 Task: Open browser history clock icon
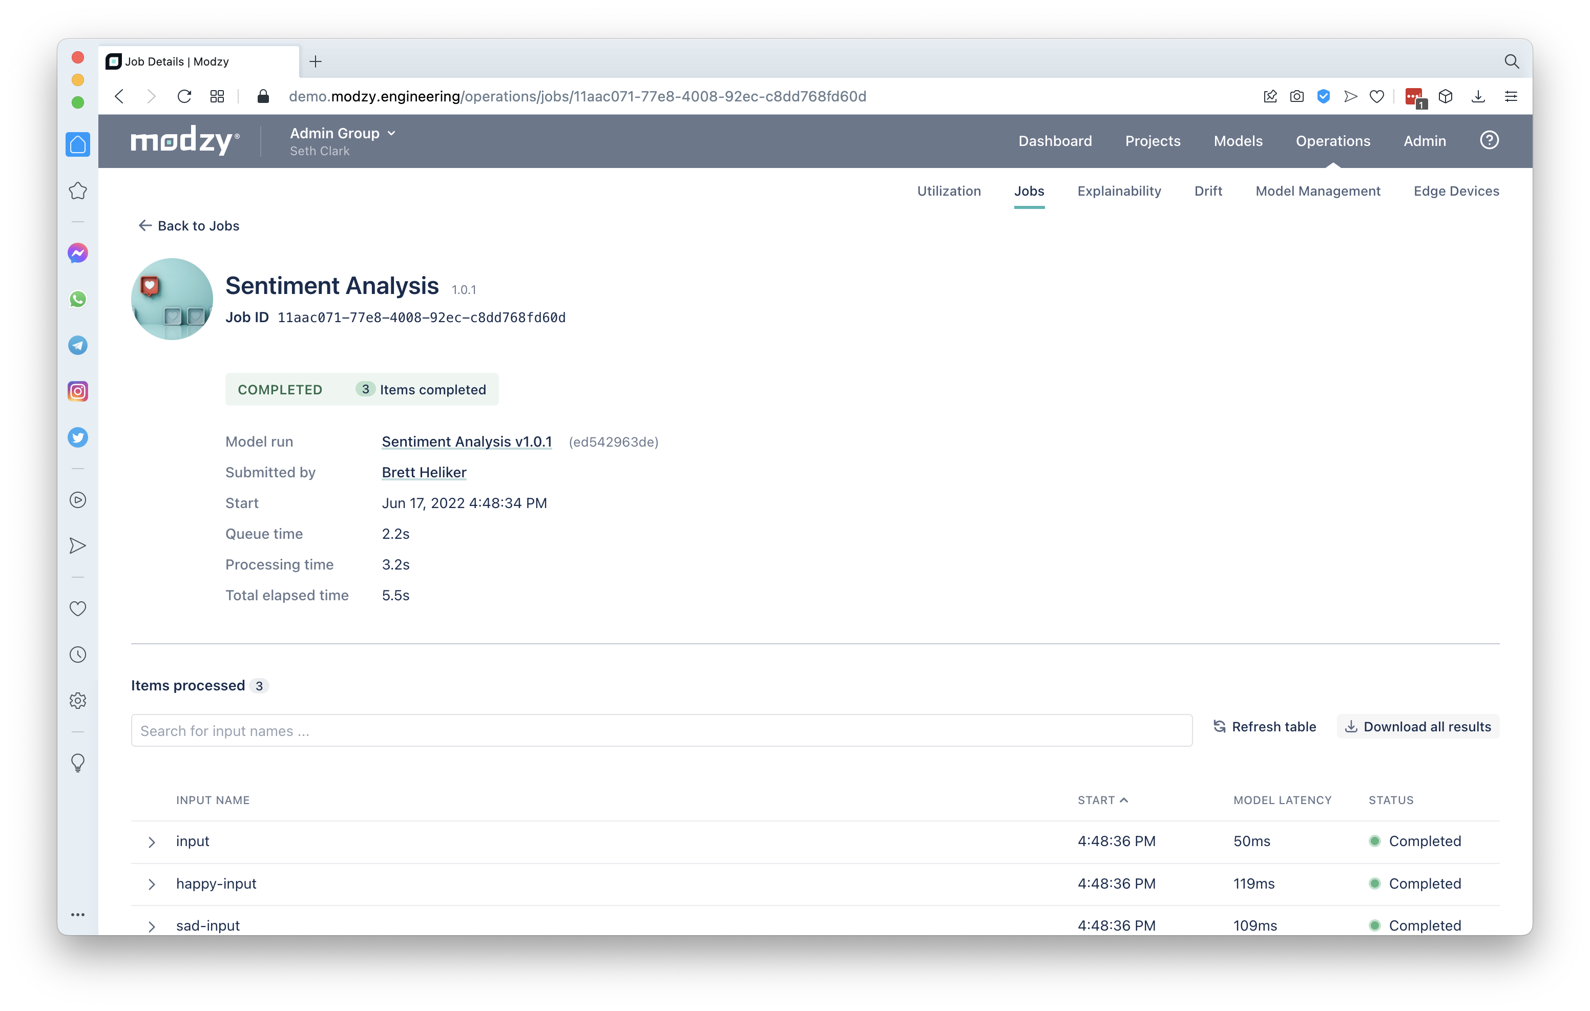(78, 655)
